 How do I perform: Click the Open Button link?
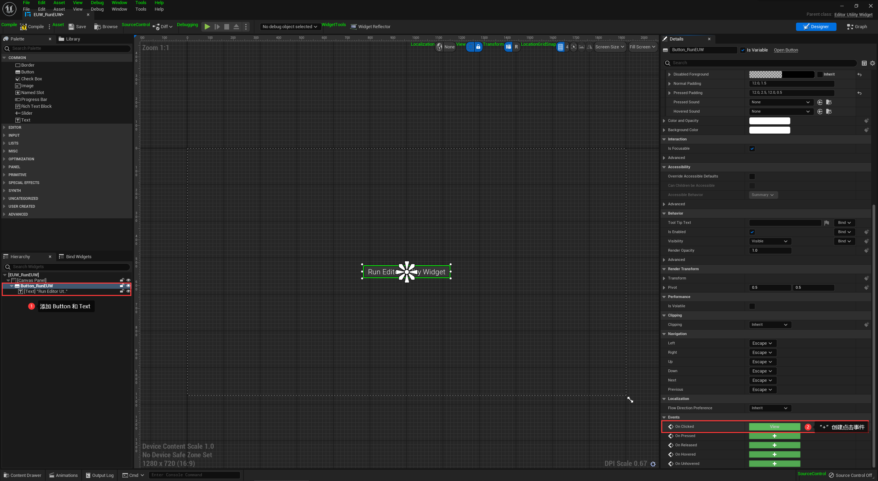[x=786, y=50]
